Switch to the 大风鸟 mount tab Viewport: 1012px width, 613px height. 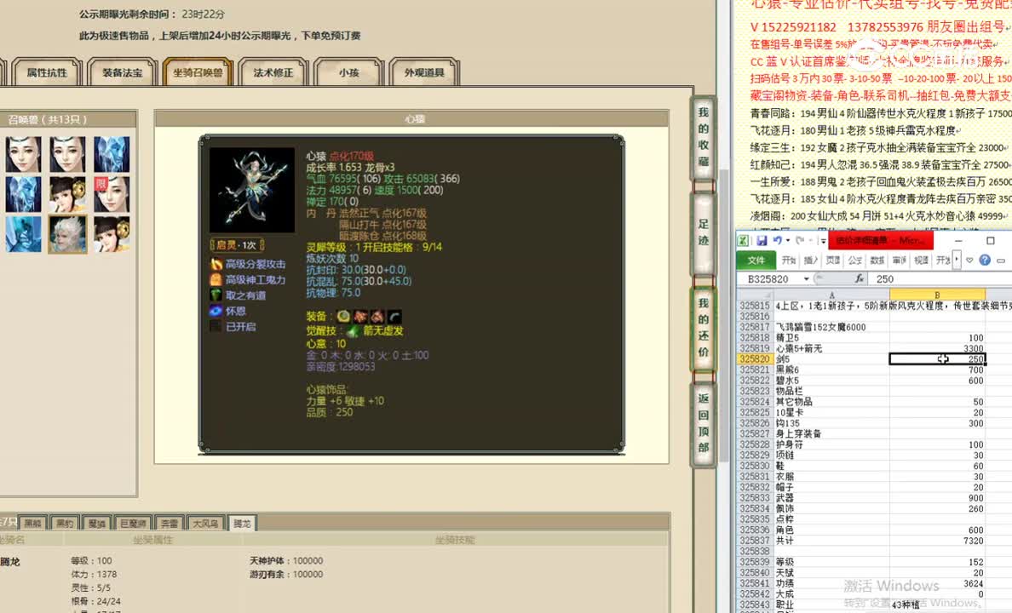tap(204, 522)
